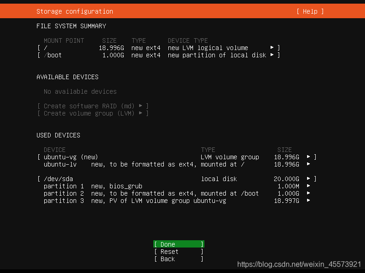Select the /dev/sda device entry
The height and width of the screenshot is (273, 365).
pos(58,179)
